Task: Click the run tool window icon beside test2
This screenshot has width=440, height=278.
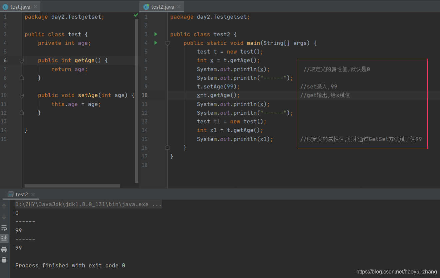Action: [x=10, y=194]
